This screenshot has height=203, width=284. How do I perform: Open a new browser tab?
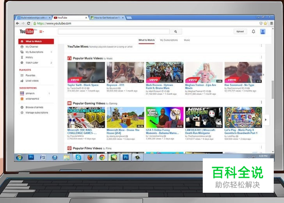(x=129, y=18)
